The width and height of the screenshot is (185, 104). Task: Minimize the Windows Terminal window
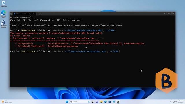(x=164, y=14)
